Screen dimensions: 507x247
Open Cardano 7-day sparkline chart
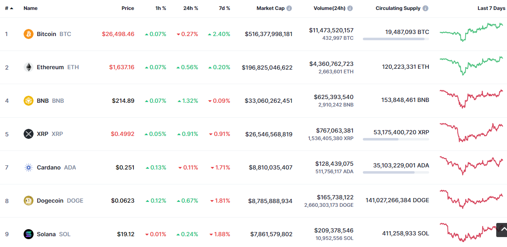pyautogui.click(x=471, y=165)
